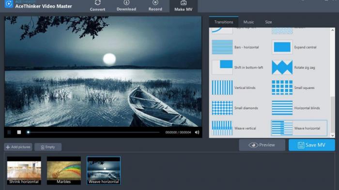The image size is (339, 190).
Task: Switch to the Record section
Action: 155,6
